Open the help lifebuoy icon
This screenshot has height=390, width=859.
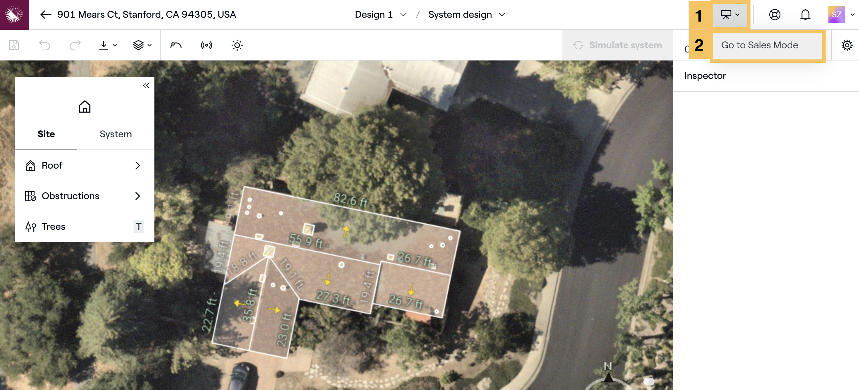[x=774, y=15]
